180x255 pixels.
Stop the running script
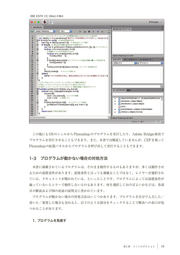click(89, 31)
